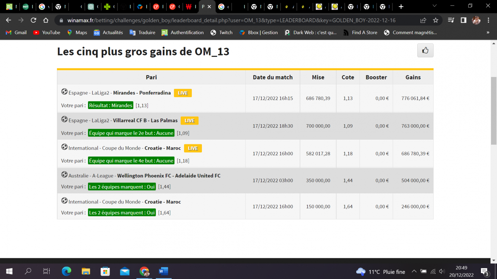The width and height of the screenshot is (497, 279).
Task: Open the Authentification bookmark
Action: (183, 32)
